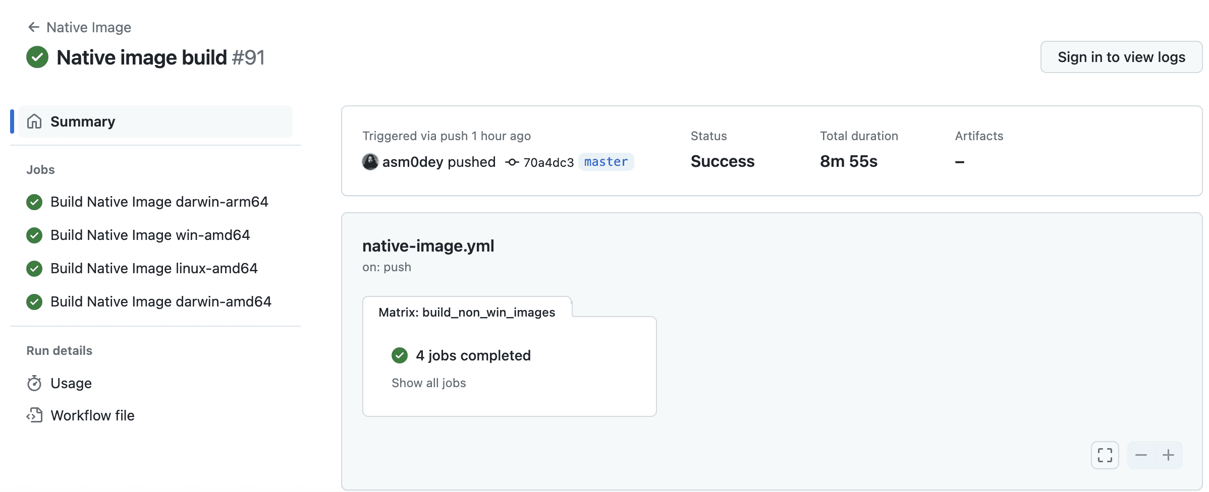1209x492 pixels.
Task: Click commit hash 70a4dc3
Action: [547, 162]
